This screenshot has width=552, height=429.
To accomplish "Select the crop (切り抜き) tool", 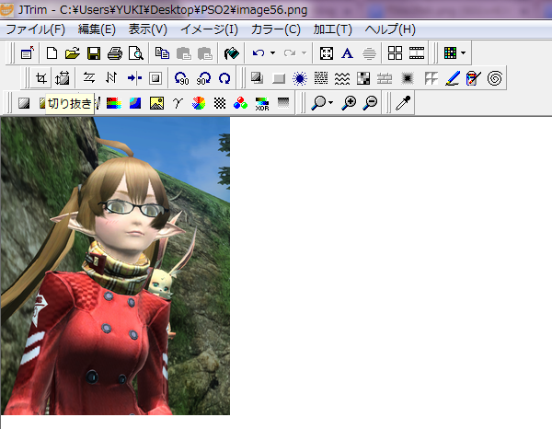I will coord(41,78).
